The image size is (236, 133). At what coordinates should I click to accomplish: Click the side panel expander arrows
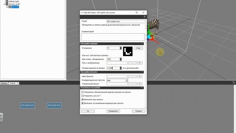click(x=1, y=115)
